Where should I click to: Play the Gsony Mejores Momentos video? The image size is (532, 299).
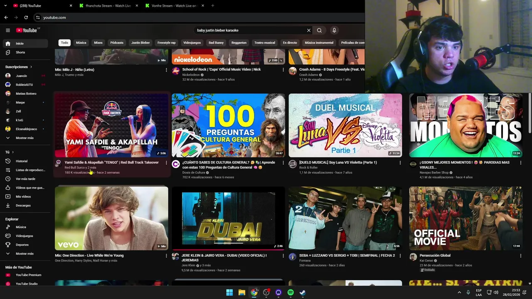point(465,125)
